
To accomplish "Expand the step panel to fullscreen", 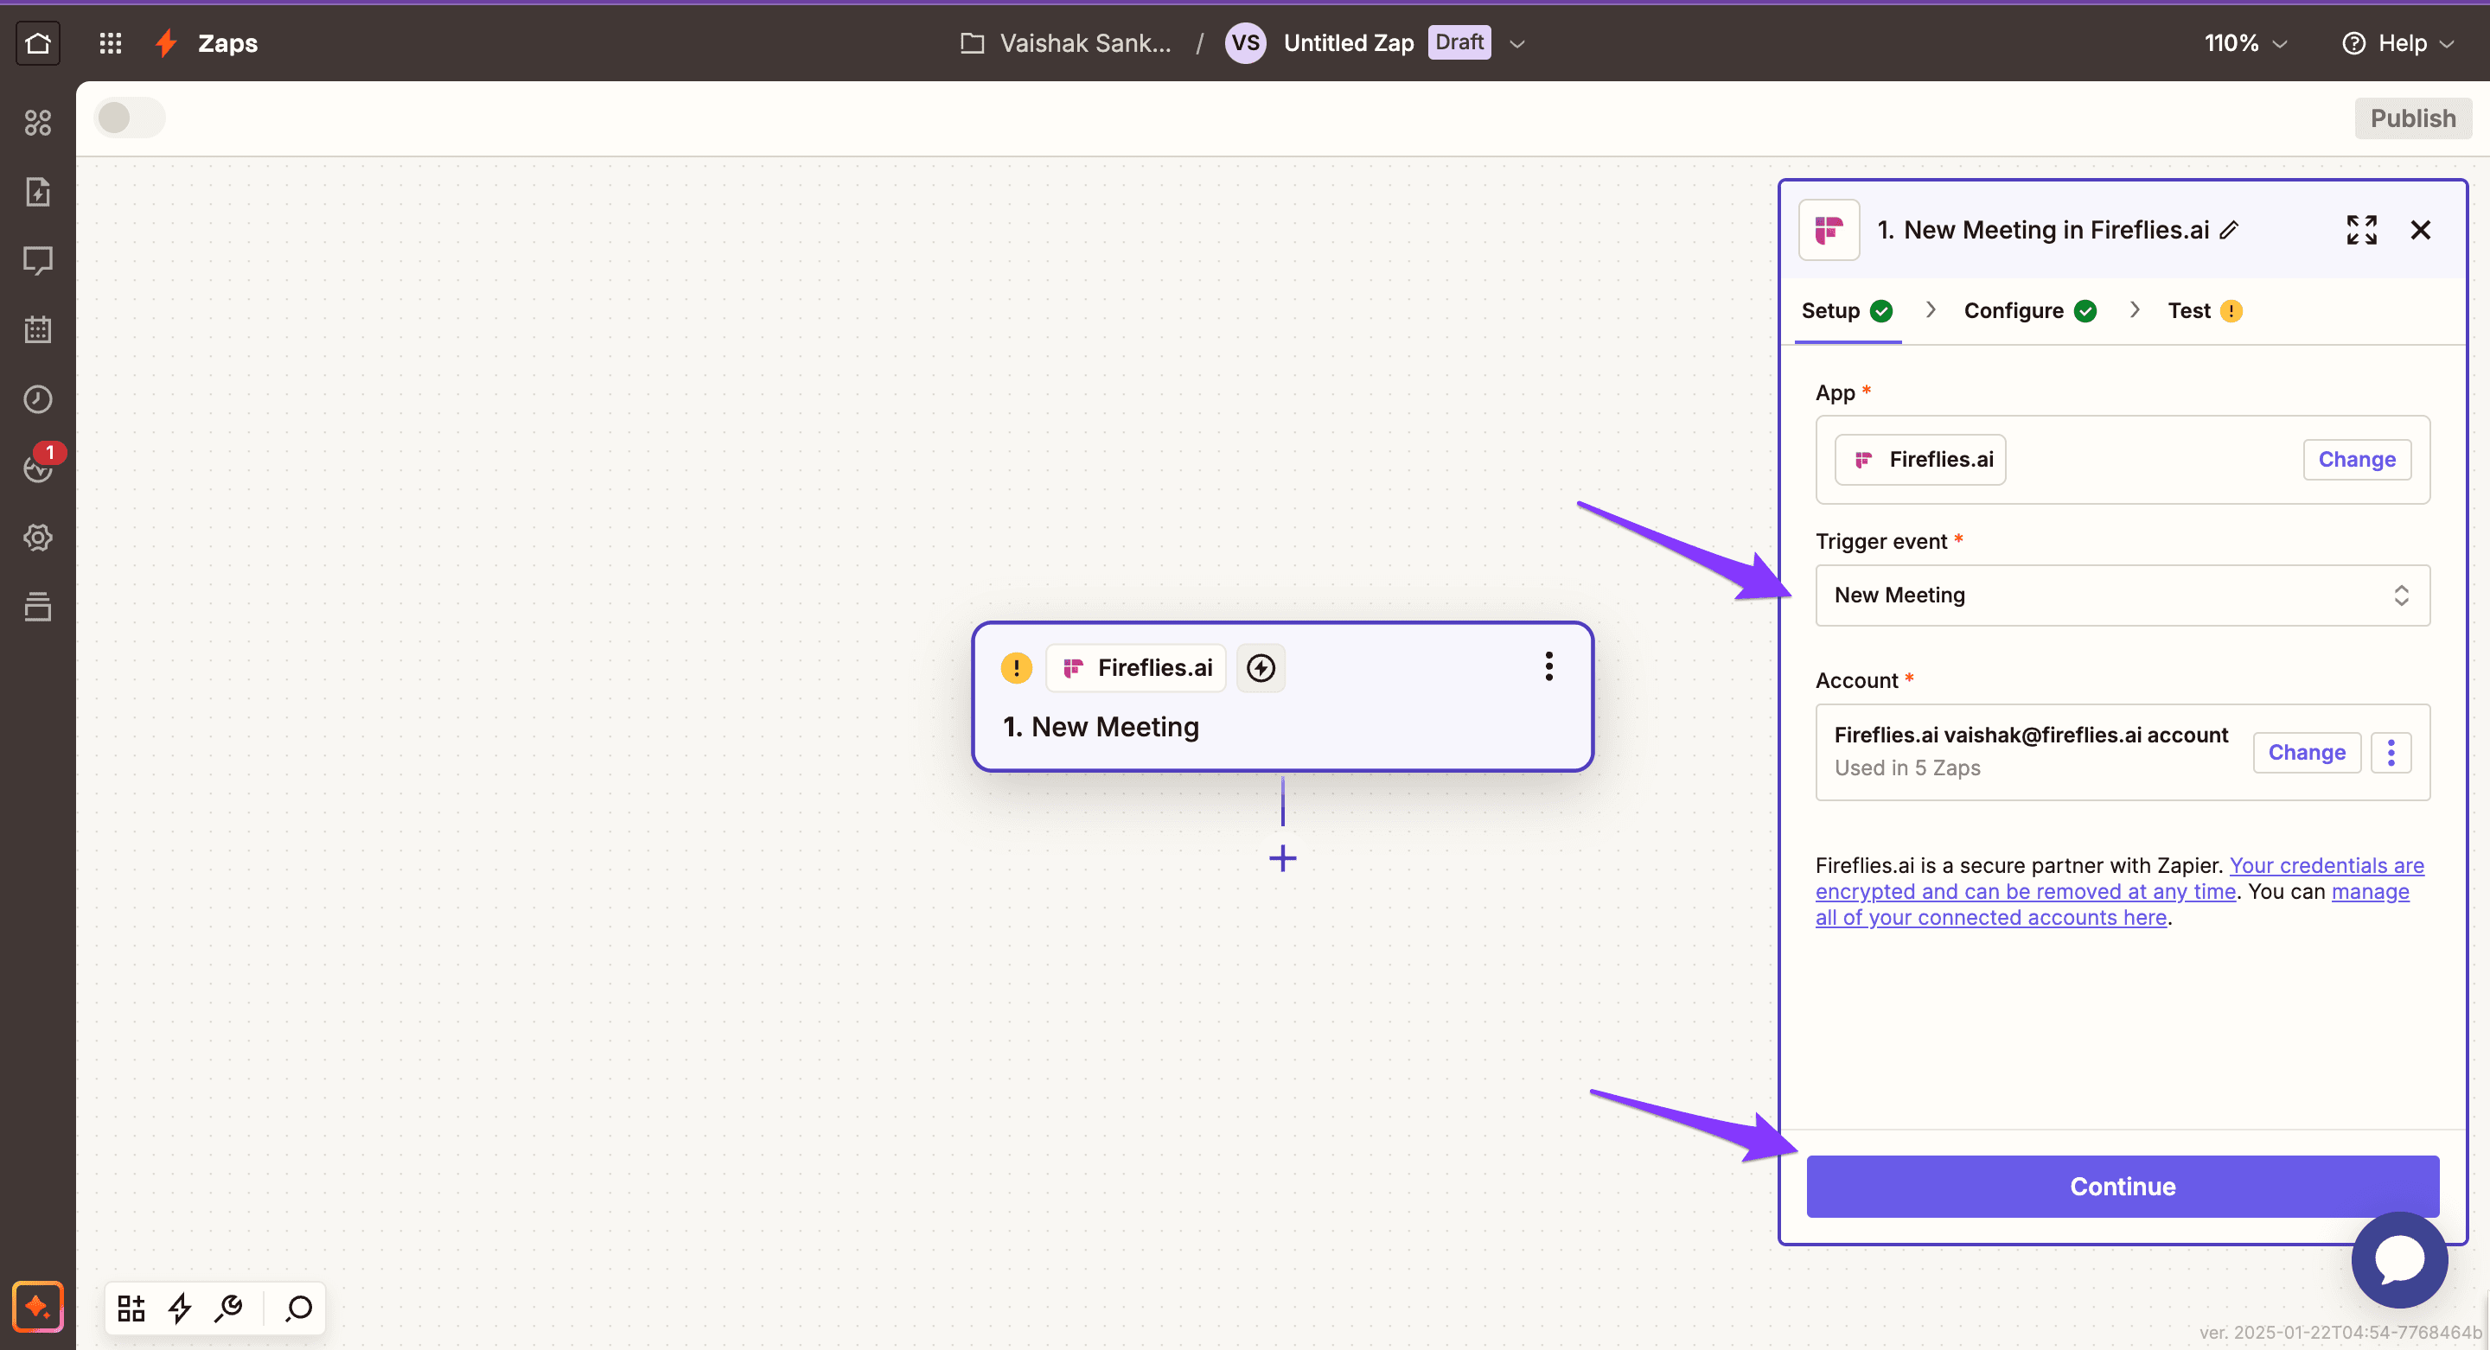I will pos(2361,230).
